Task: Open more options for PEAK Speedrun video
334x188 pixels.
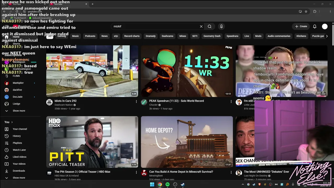Action: 231,101
